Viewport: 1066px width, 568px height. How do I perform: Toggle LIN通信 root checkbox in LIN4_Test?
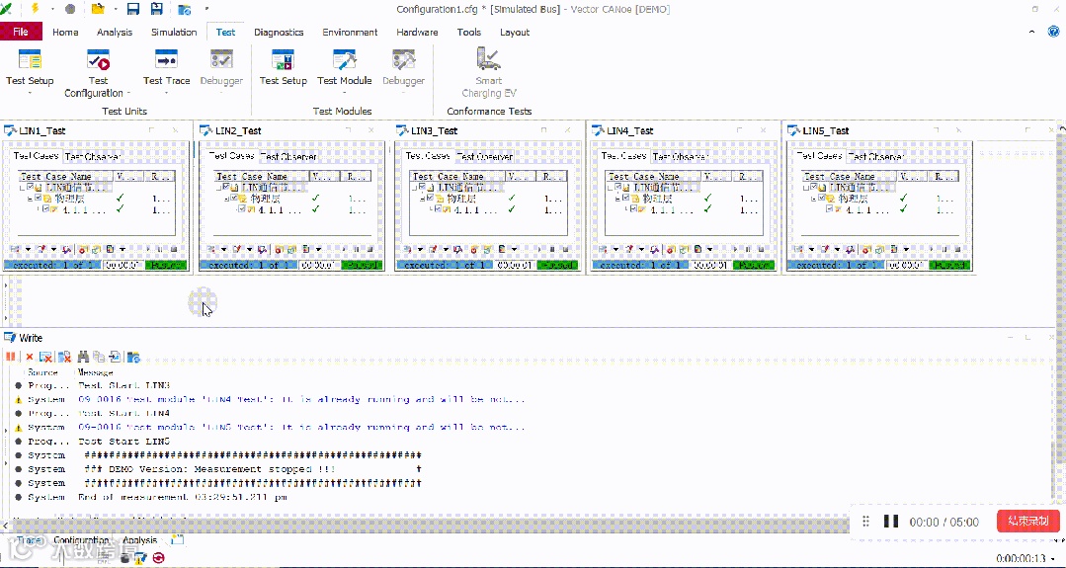pyautogui.click(x=618, y=186)
